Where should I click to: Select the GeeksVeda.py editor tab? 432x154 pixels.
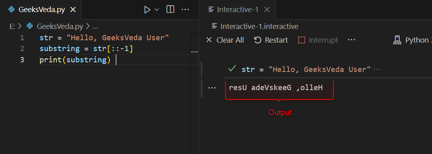pyautogui.click(x=41, y=10)
